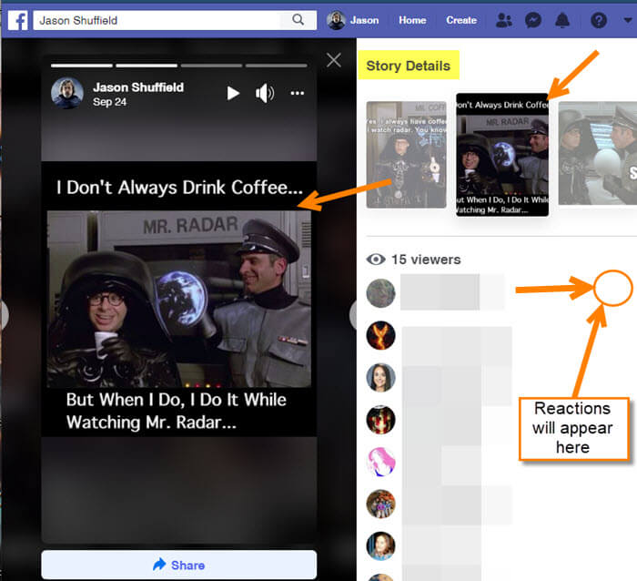Jump to the third story progress segment
637x581 pixels.
coord(211,66)
